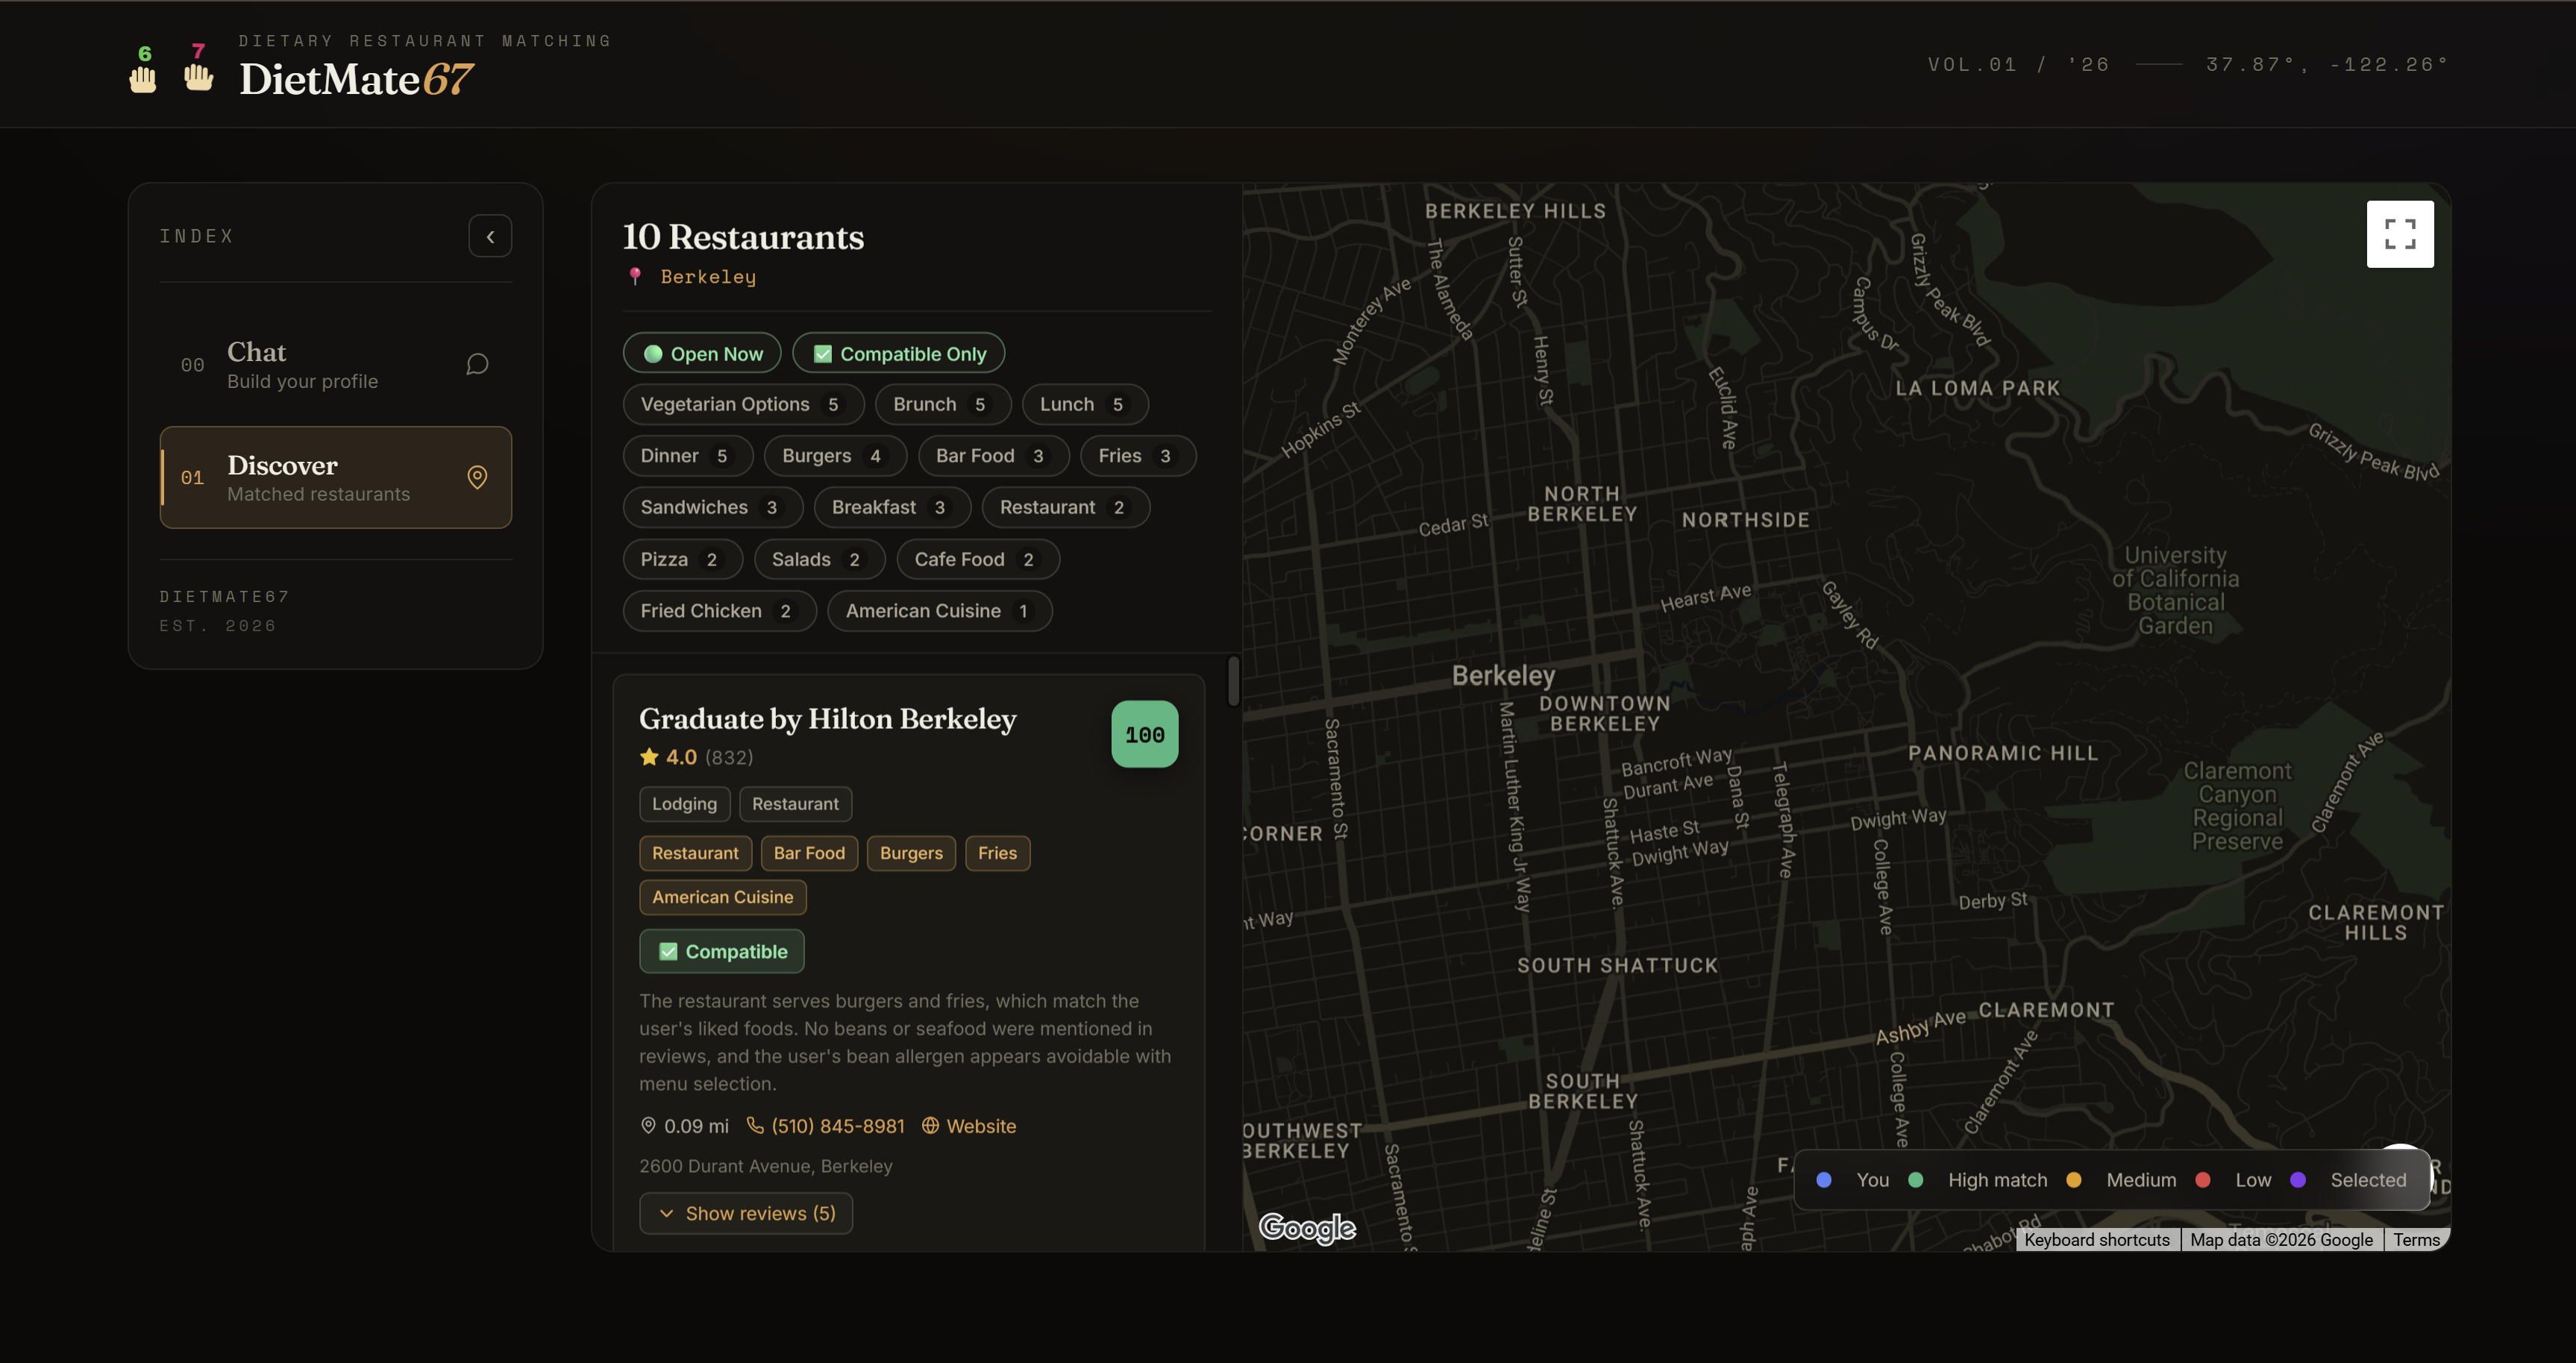The width and height of the screenshot is (2576, 1363).
Task: Filter by Sandwiches tag
Action: tap(713, 507)
